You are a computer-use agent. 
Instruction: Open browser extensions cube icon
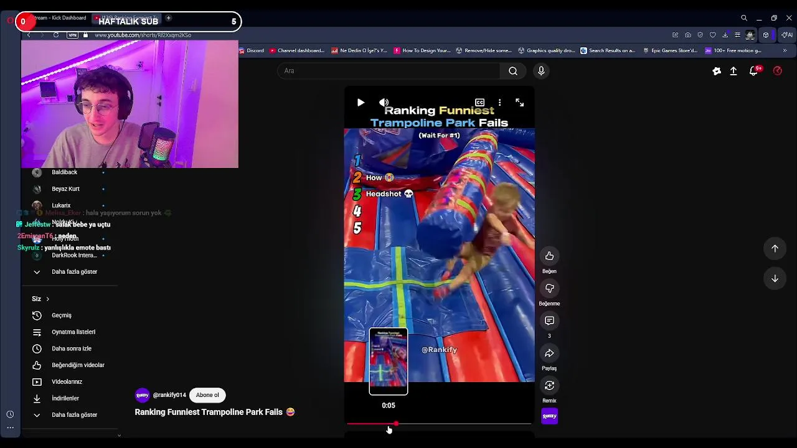[x=766, y=35]
